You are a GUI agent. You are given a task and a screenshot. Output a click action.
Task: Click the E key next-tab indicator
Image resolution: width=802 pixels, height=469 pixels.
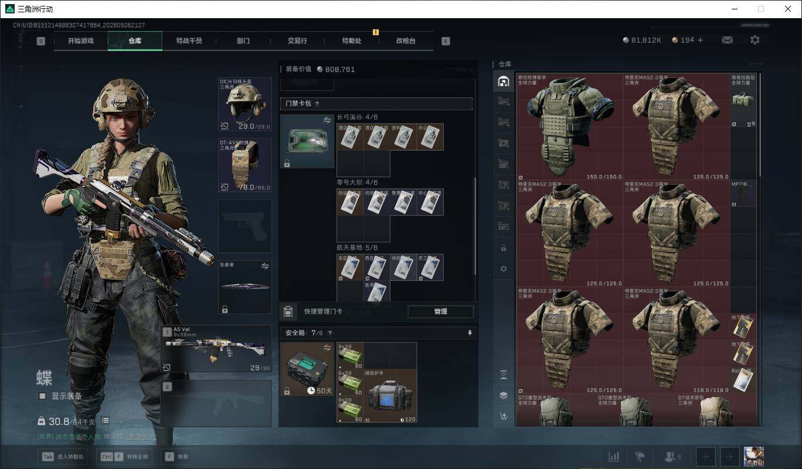point(446,41)
